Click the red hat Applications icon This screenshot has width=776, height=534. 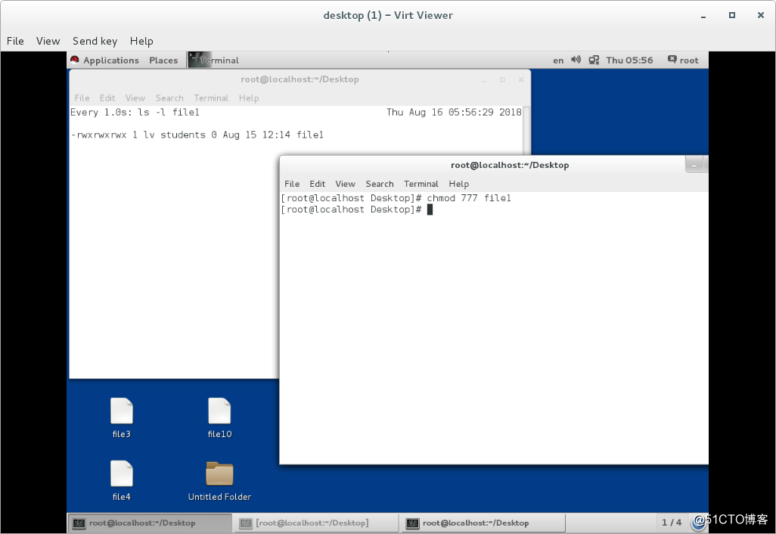tap(75, 60)
